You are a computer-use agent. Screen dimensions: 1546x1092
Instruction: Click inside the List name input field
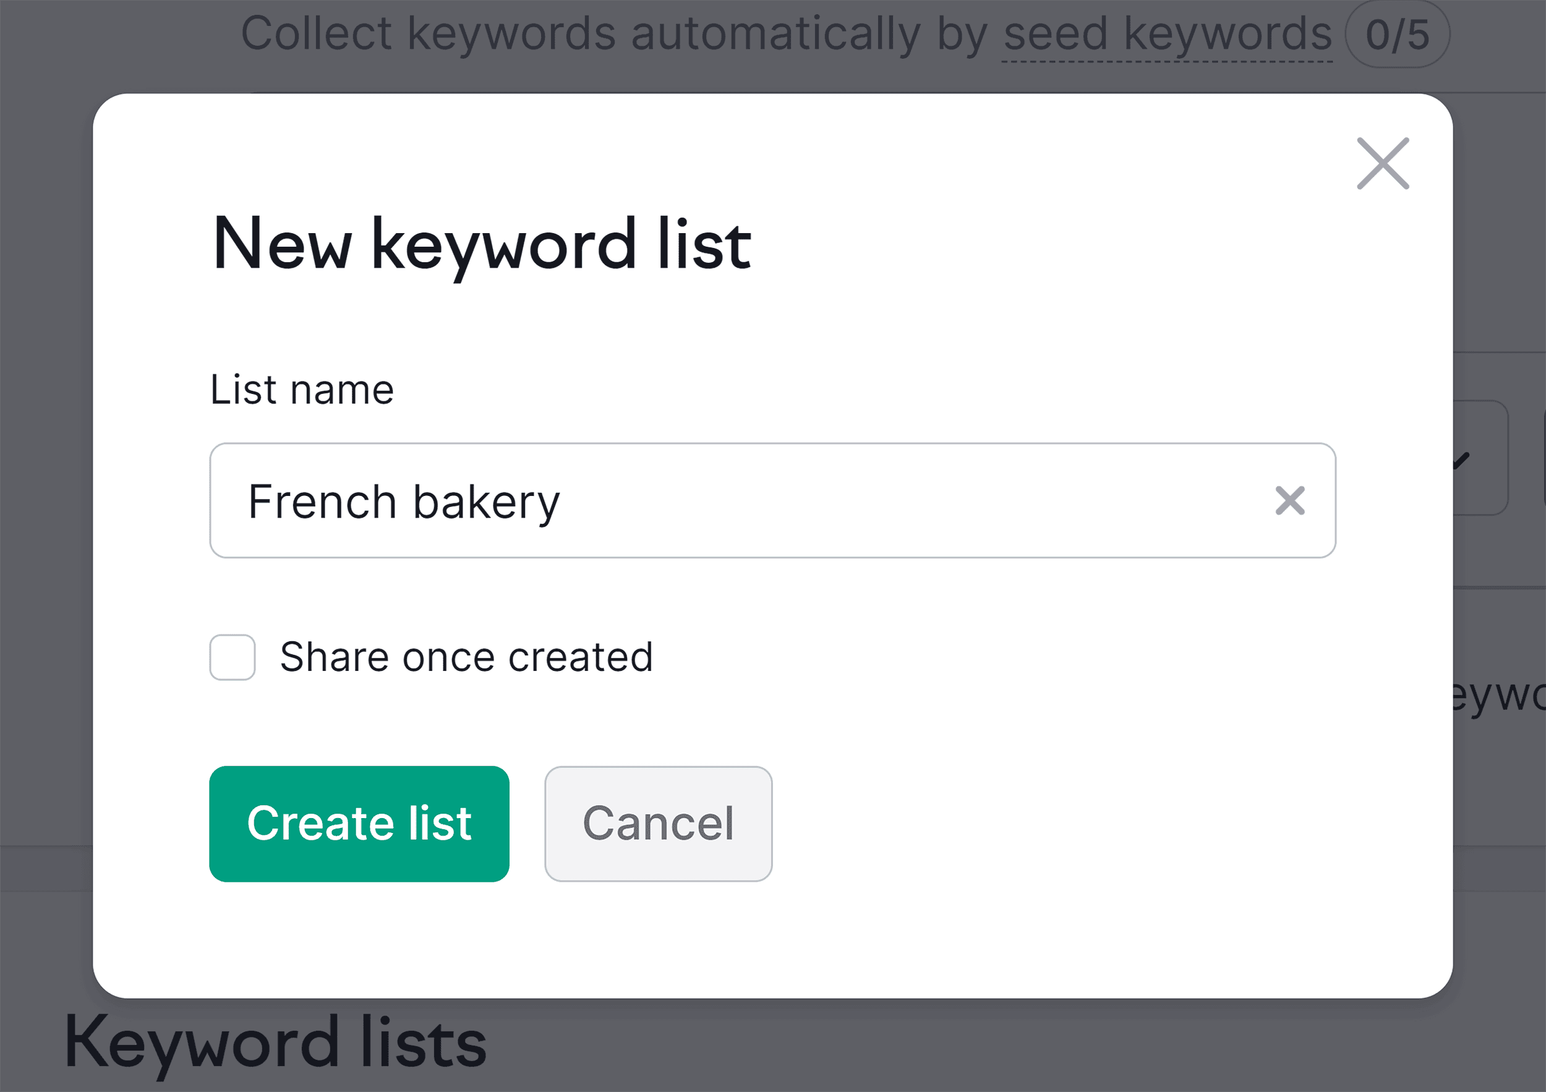(673, 501)
